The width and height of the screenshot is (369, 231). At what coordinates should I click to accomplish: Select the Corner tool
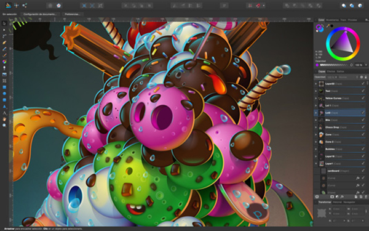pyautogui.click(x=4, y=36)
